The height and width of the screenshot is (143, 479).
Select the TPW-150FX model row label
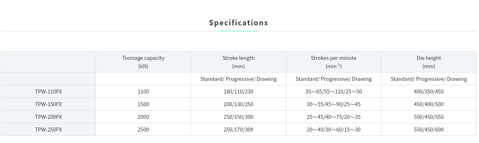(48, 104)
